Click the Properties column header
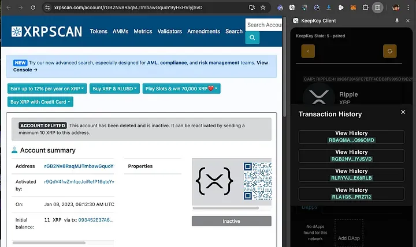Viewport: 416px width, 247px height. (140, 166)
